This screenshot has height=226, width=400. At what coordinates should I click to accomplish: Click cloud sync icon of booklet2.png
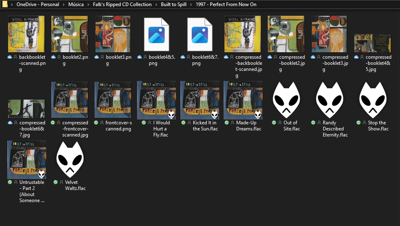point(53,57)
